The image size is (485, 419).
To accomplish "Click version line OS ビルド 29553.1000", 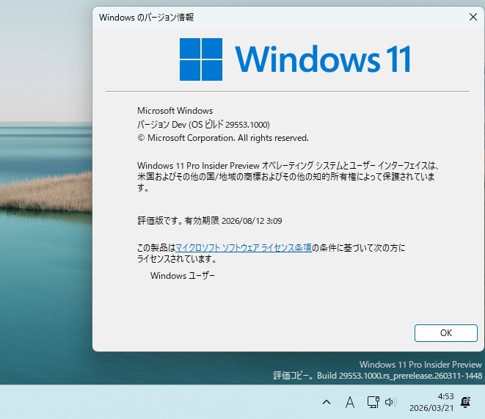I will click(203, 124).
